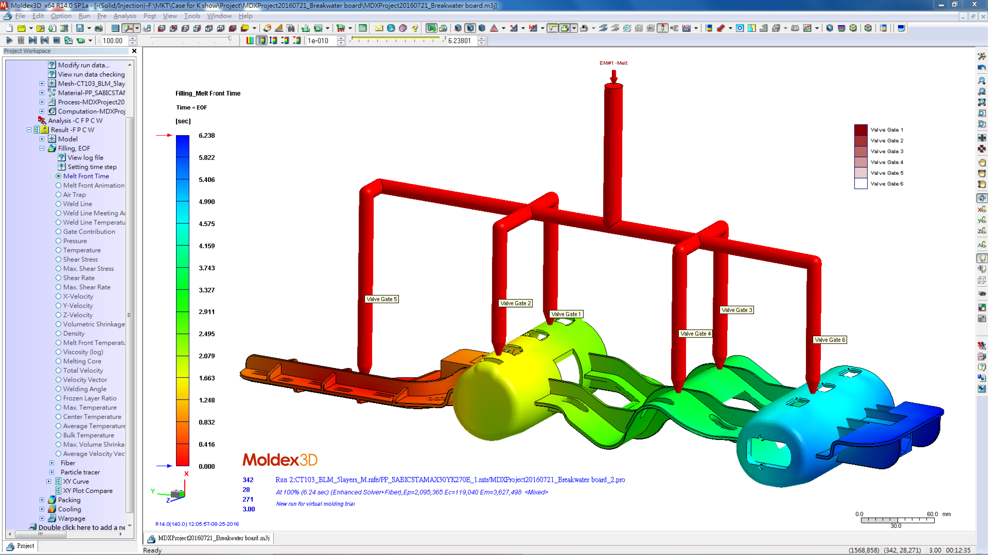Expand the Warpage results node
The width and height of the screenshot is (988, 555).
pos(42,518)
